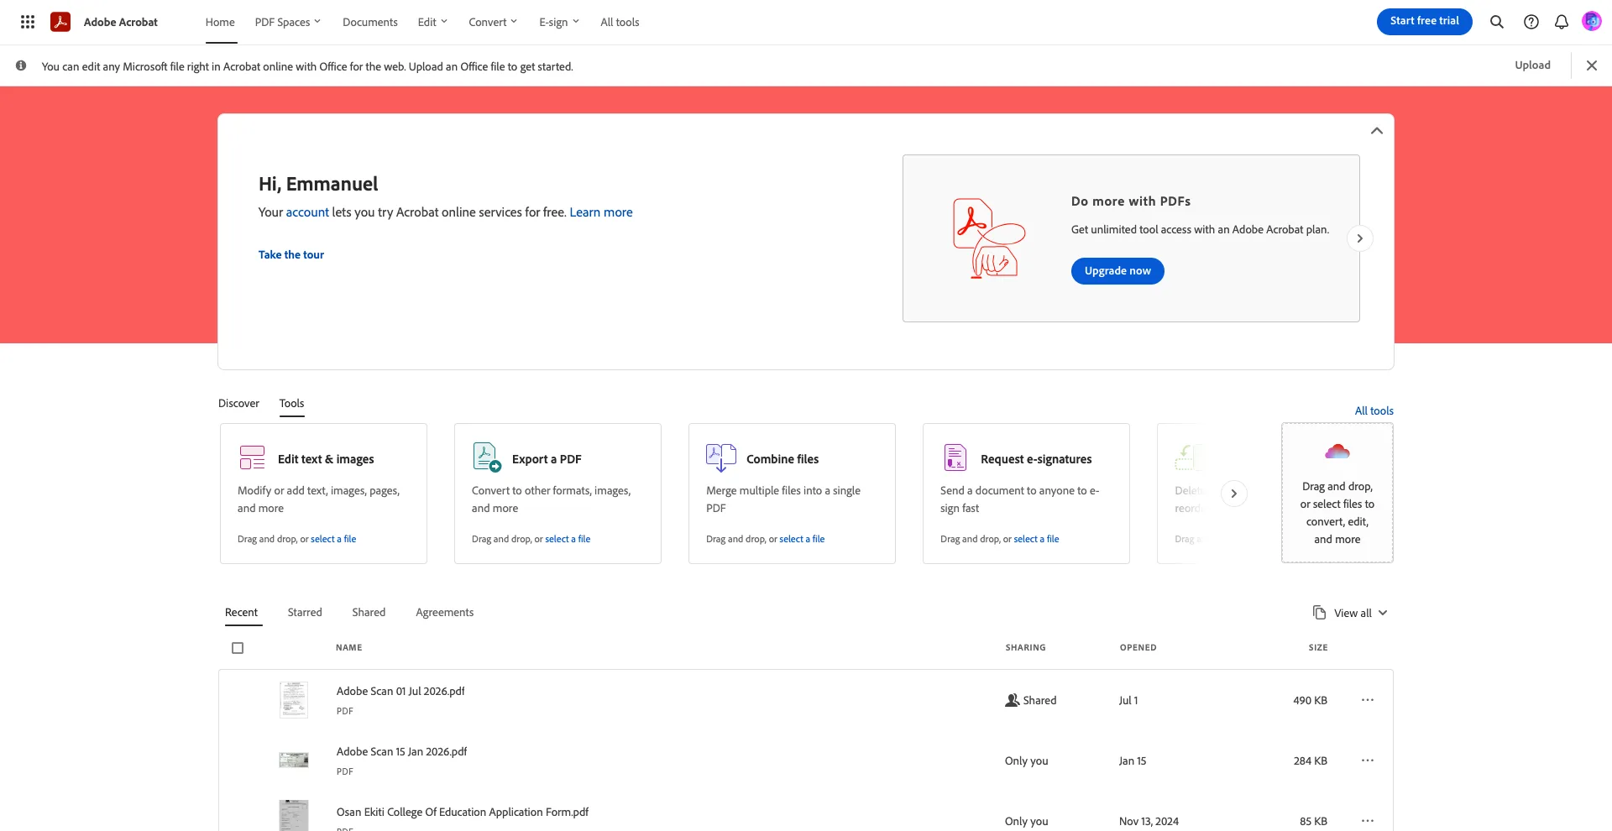The height and width of the screenshot is (831, 1612).
Task: Click select a file under Export a PDF
Action: (568, 539)
